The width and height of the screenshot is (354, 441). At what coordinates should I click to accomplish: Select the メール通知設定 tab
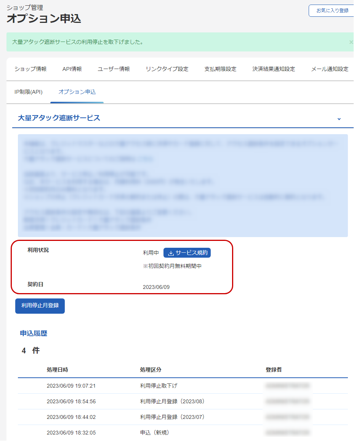(x=328, y=69)
